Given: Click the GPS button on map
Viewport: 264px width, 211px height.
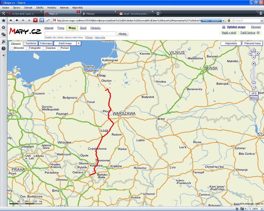Looking at the screenshot, I should [x=254, y=93].
